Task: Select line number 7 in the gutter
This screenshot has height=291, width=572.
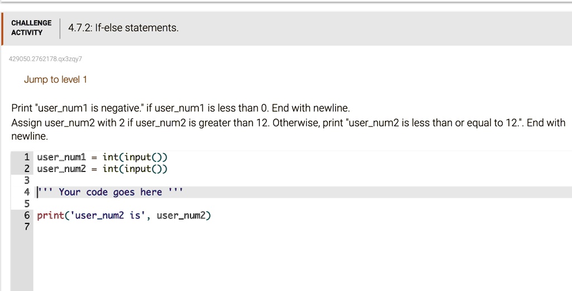Action: pos(26,227)
